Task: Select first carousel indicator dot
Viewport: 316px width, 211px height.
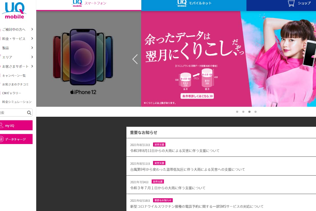Action: [x=237, y=112]
